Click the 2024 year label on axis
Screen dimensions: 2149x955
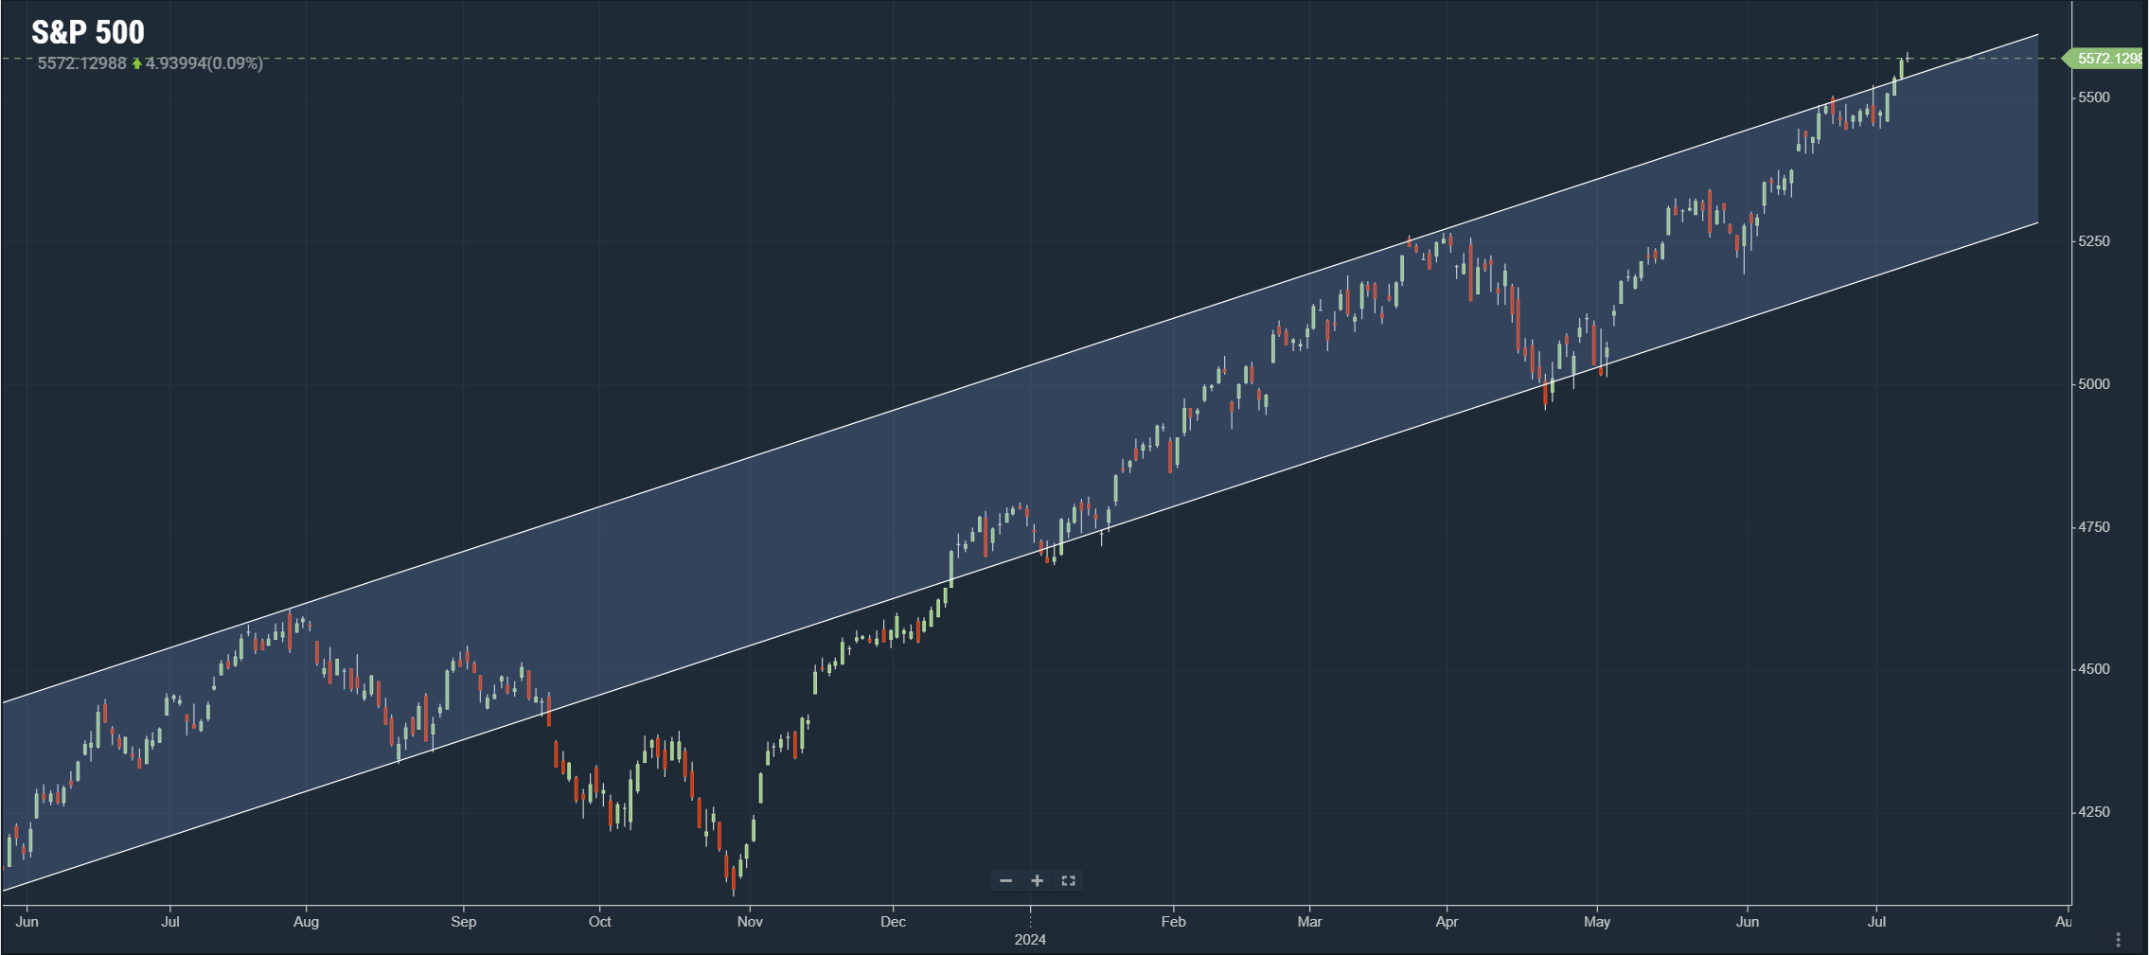[x=1030, y=940]
